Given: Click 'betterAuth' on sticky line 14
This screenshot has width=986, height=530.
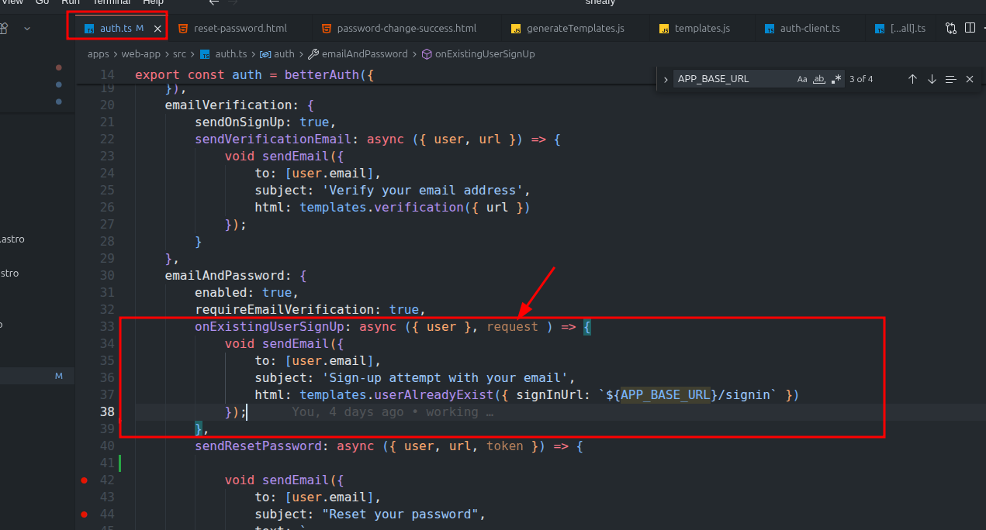Looking at the screenshot, I should [x=322, y=75].
